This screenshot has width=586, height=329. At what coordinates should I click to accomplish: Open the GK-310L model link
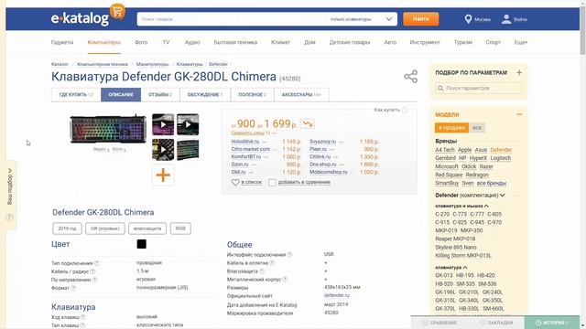pyautogui.click(x=445, y=301)
